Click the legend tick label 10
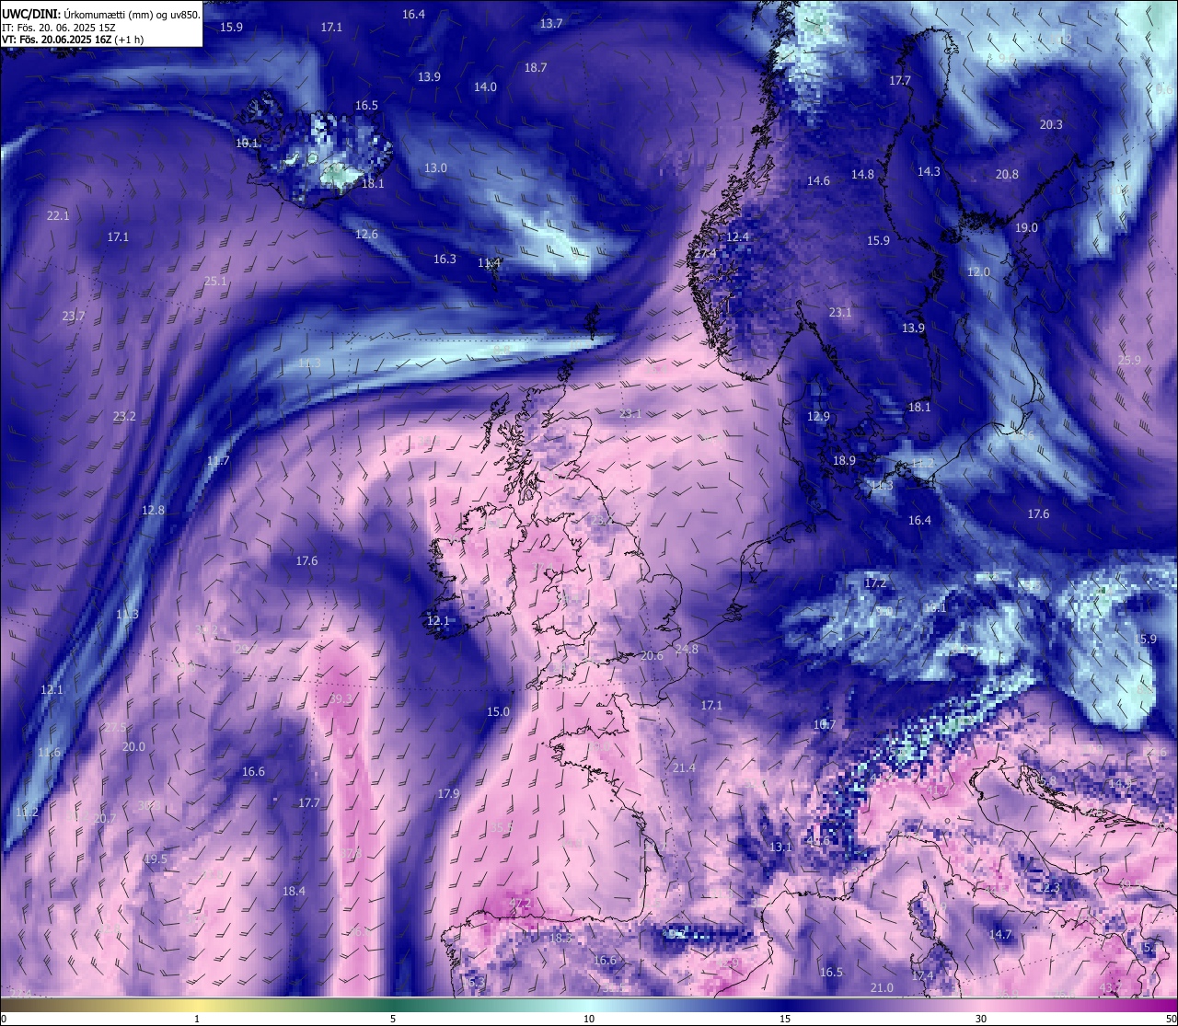1178x1026 pixels. click(589, 1020)
